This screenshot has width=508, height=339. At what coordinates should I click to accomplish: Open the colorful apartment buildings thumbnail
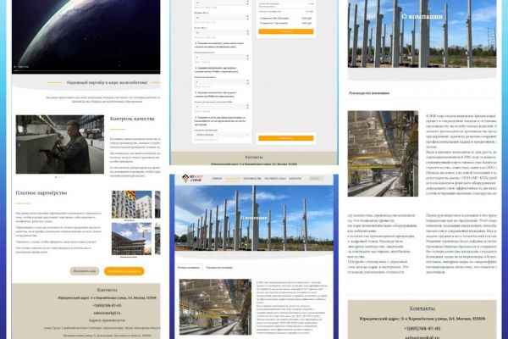coord(131,204)
